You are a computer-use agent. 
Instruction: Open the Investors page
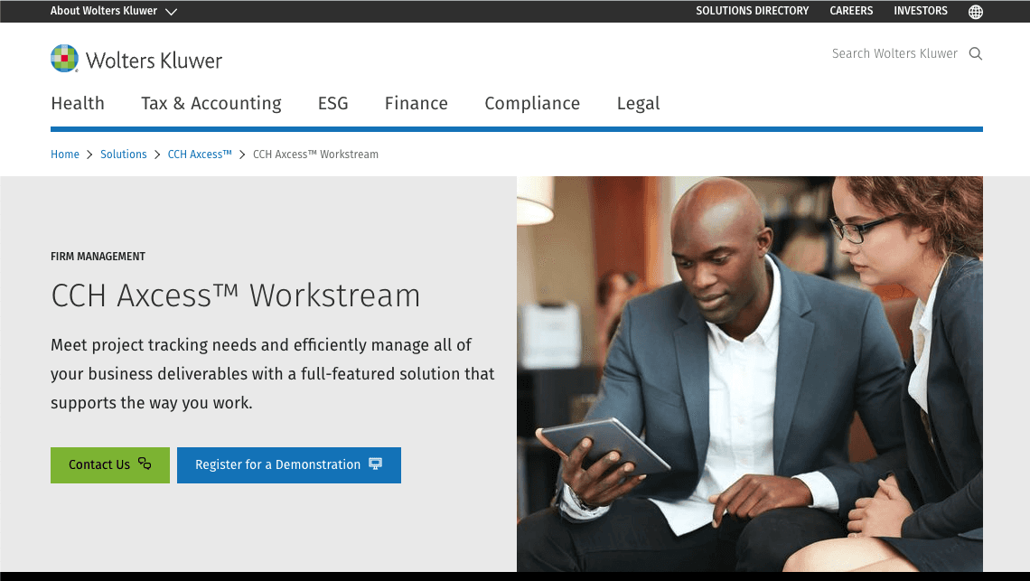point(921,11)
